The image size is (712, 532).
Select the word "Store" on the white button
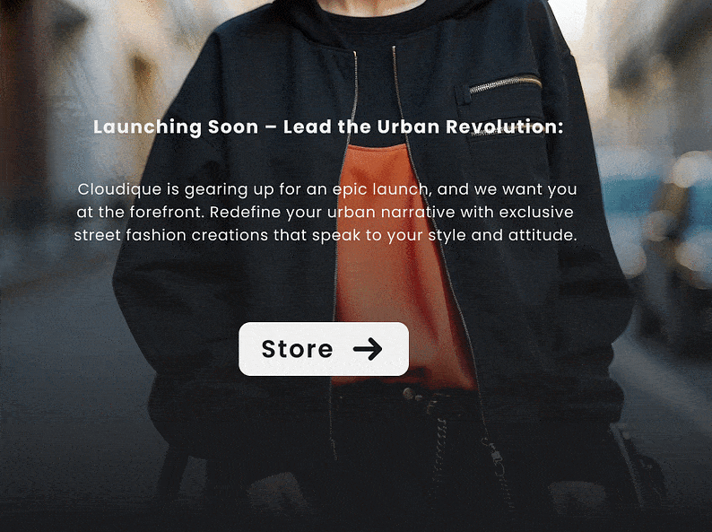pyautogui.click(x=298, y=349)
